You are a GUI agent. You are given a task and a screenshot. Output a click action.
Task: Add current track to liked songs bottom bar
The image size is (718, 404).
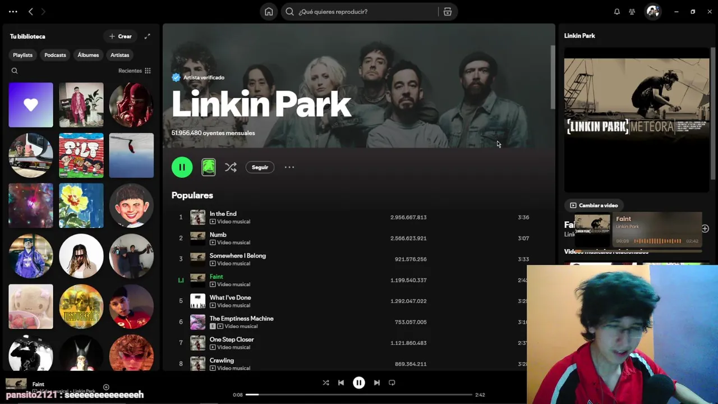click(x=106, y=387)
